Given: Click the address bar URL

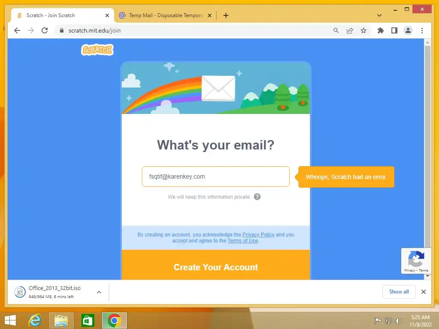Looking at the screenshot, I should click(95, 30).
